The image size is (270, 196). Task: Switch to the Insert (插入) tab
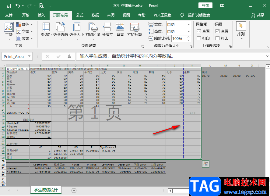pos(41,15)
